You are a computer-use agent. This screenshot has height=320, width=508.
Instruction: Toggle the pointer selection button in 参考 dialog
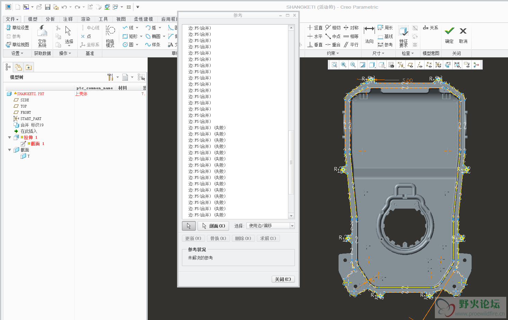189,226
